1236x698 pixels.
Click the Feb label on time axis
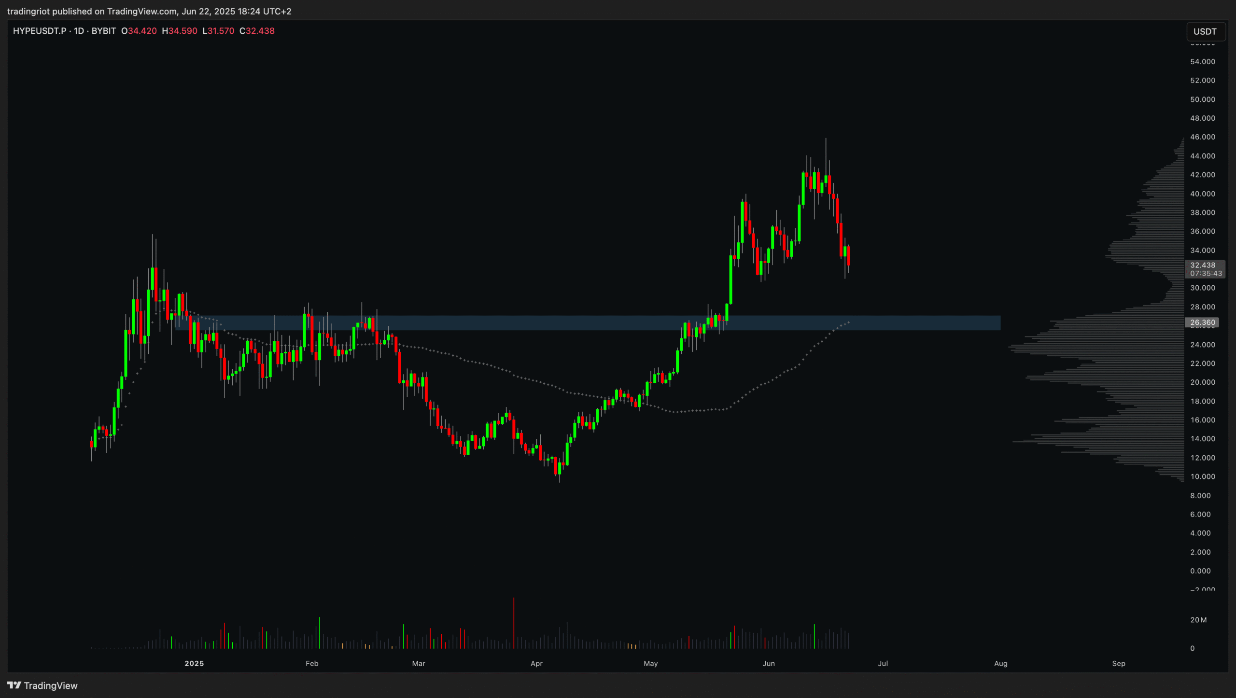(312, 663)
